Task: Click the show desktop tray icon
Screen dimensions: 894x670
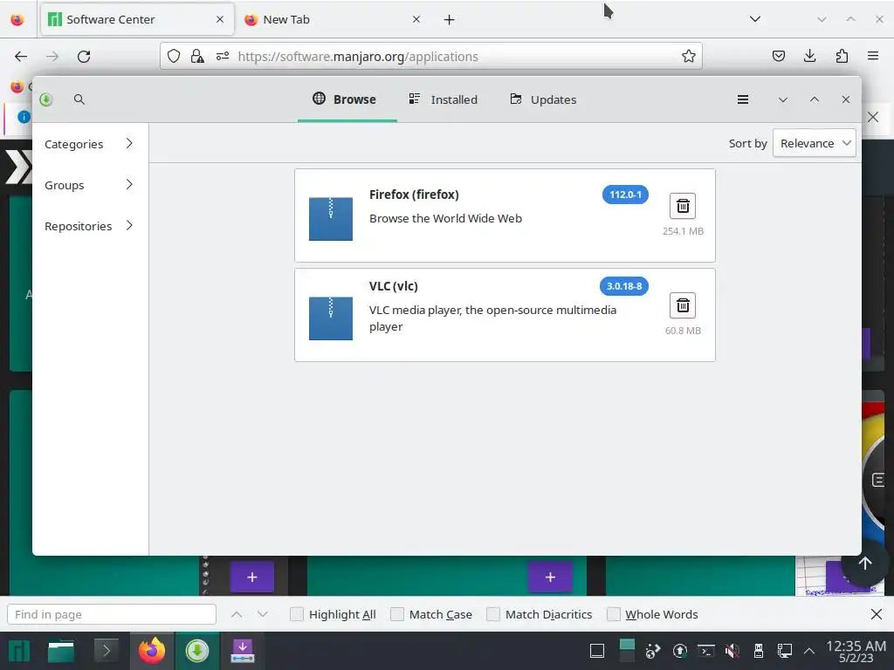Action: [597, 651]
